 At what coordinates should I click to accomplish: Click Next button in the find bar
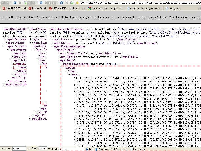90,149
